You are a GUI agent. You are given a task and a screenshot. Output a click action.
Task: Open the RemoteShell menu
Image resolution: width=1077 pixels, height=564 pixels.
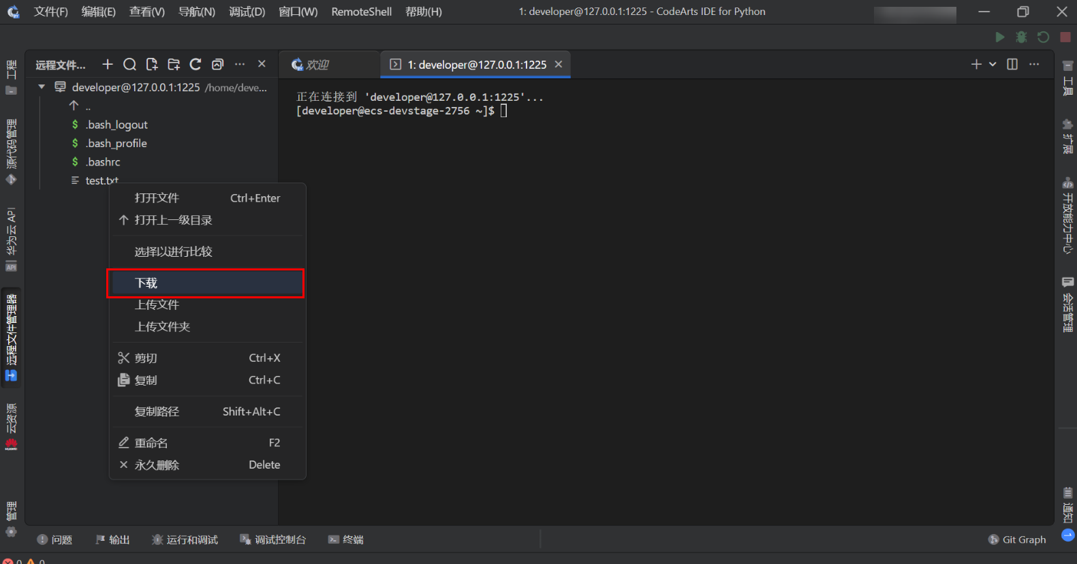tap(362, 12)
